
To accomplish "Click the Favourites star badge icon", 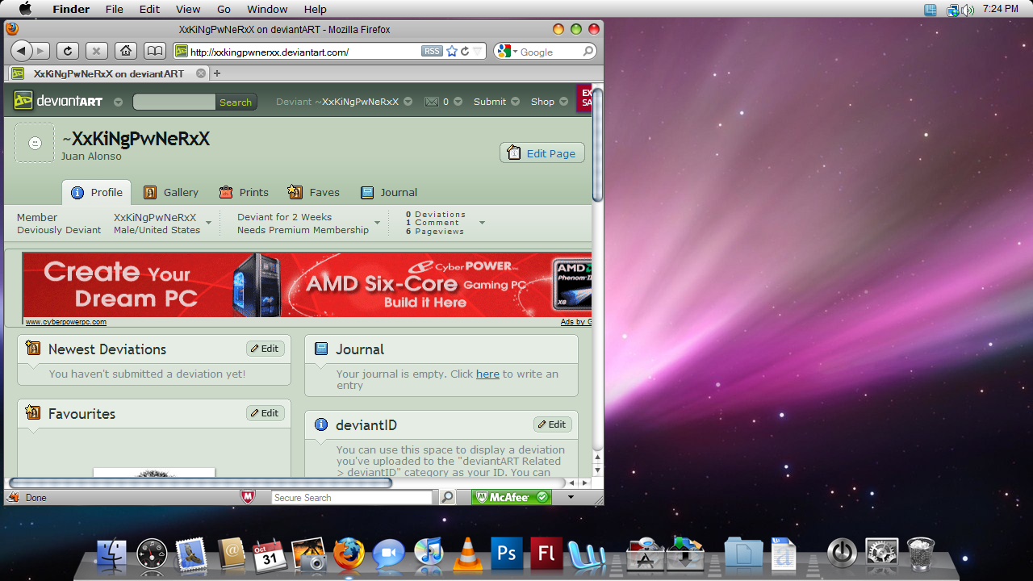I will 32,413.
